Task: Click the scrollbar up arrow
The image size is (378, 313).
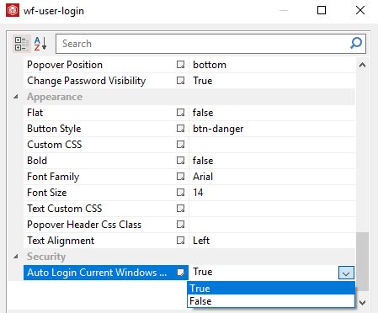Action: tap(362, 65)
